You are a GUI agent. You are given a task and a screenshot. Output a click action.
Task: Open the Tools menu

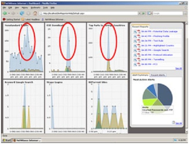click(45, 8)
